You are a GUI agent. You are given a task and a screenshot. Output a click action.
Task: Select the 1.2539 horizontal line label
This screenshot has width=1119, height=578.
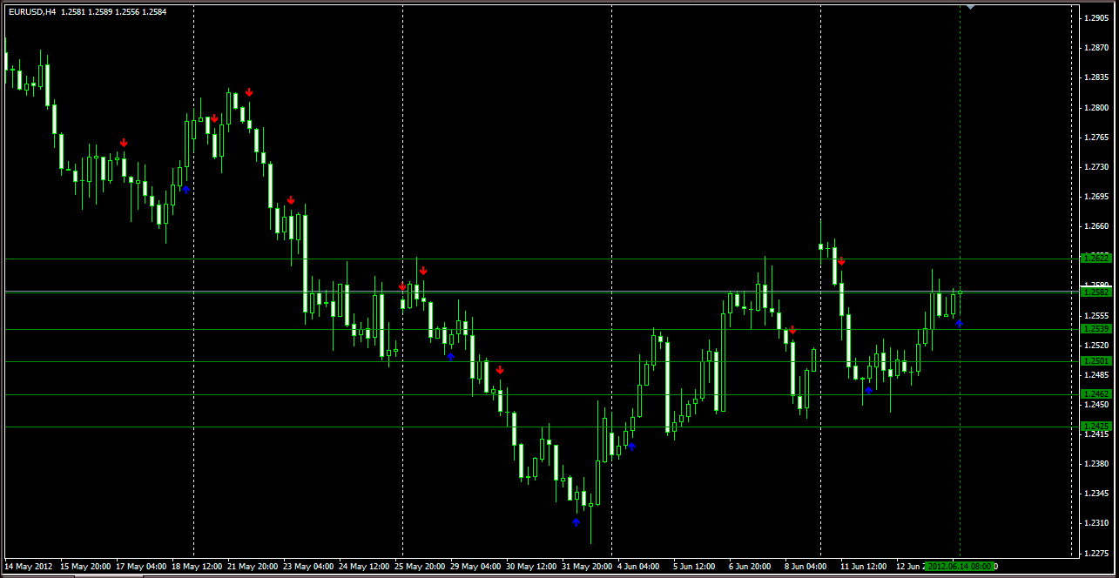(x=1095, y=328)
